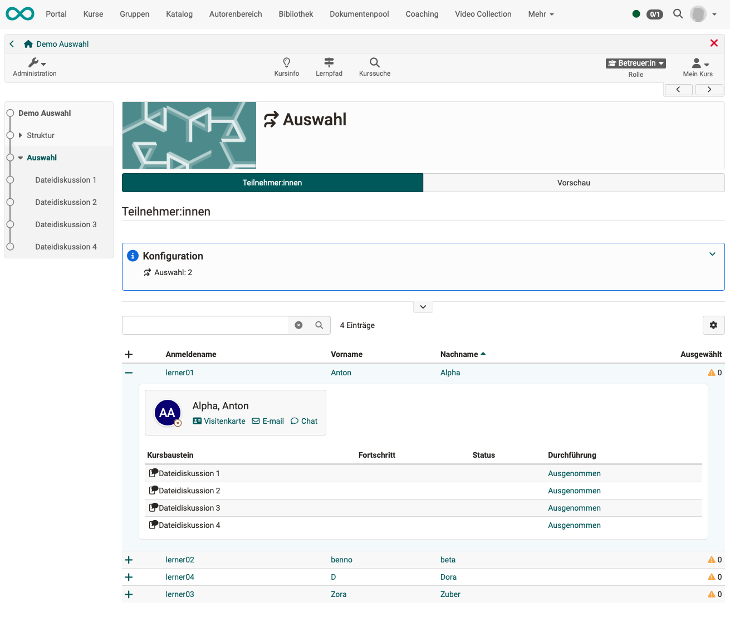Open Visitenkarte of Alpha, Anton
Viewport: 730px width, 617px height.
pyautogui.click(x=219, y=421)
